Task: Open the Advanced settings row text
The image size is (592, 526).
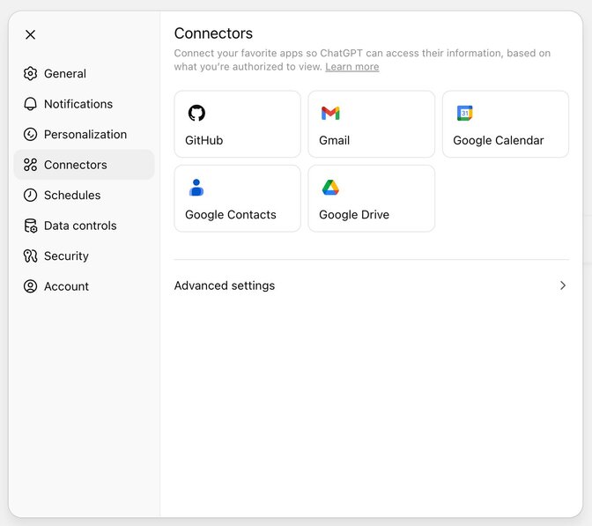Action: point(225,285)
